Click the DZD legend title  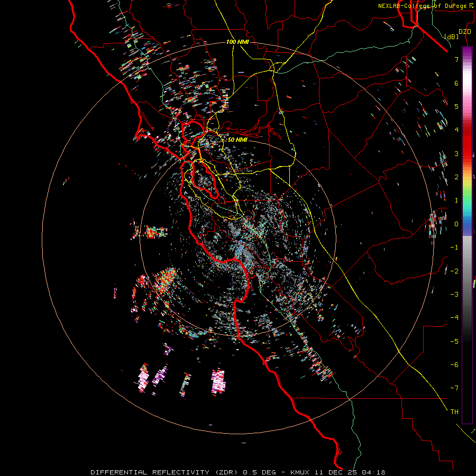[464, 32]
